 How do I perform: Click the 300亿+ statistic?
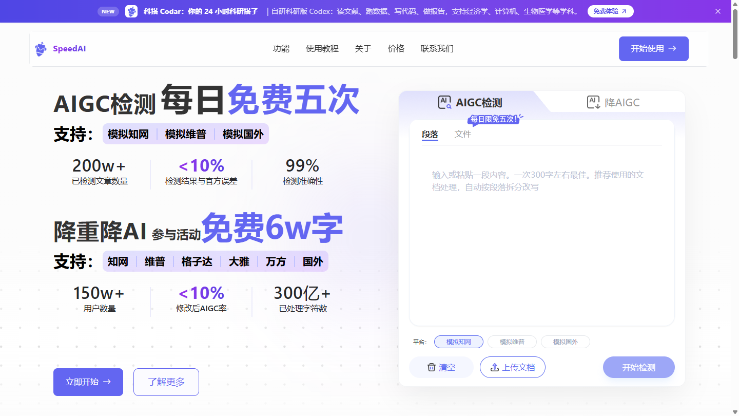302,293
